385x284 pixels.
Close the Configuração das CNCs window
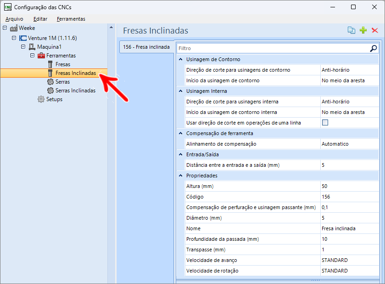374,7
